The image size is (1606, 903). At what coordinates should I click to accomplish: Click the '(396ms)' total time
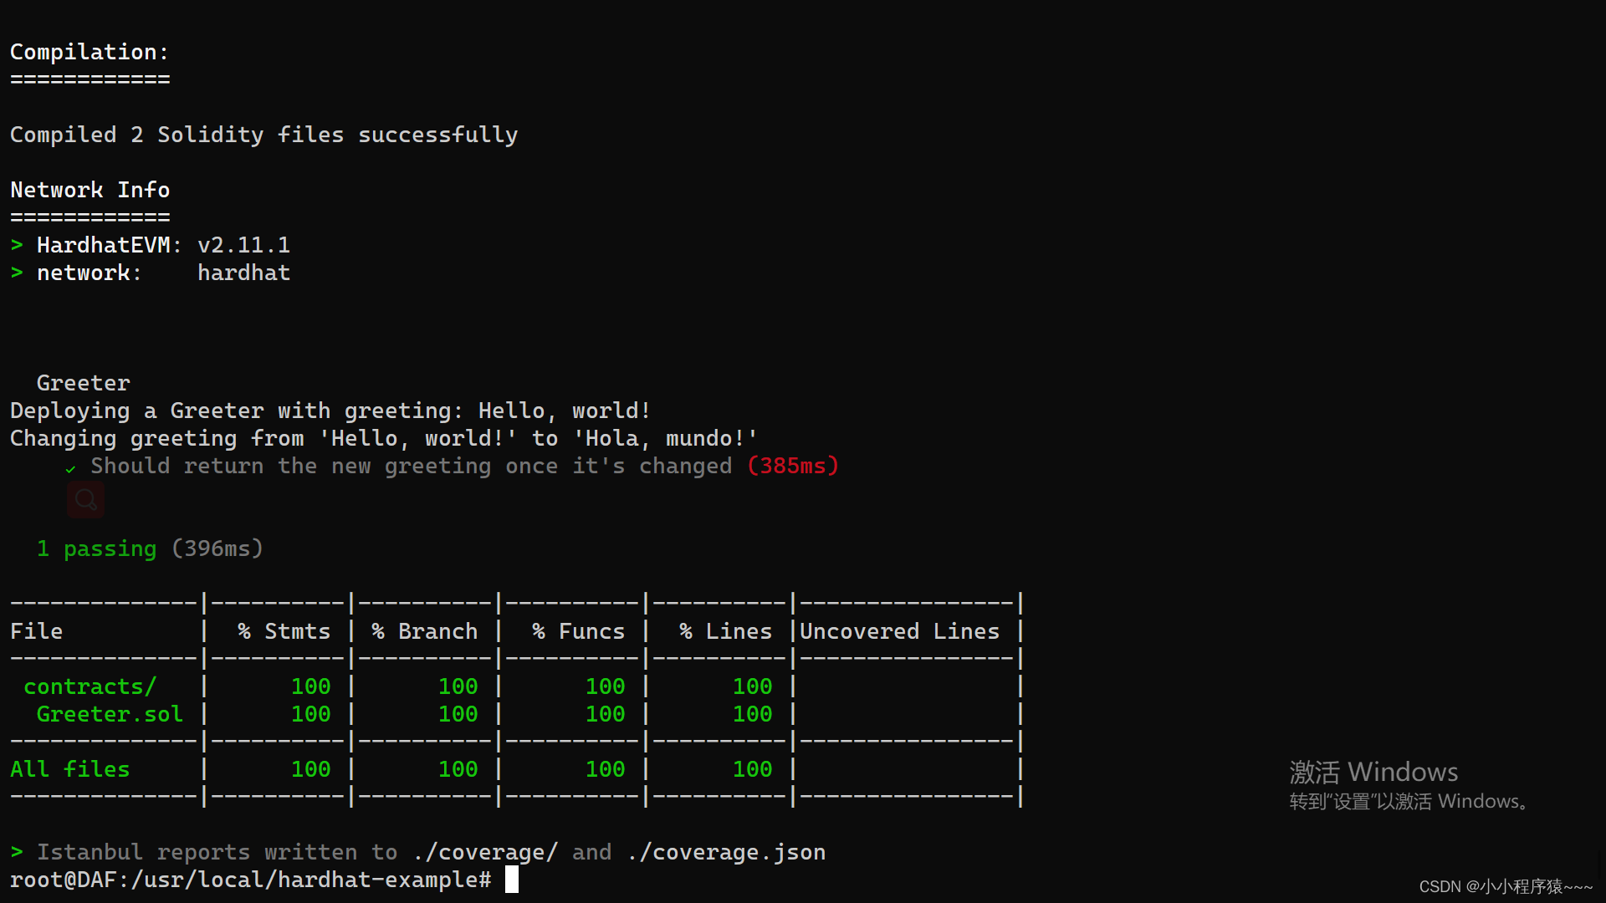click(217, 548)
